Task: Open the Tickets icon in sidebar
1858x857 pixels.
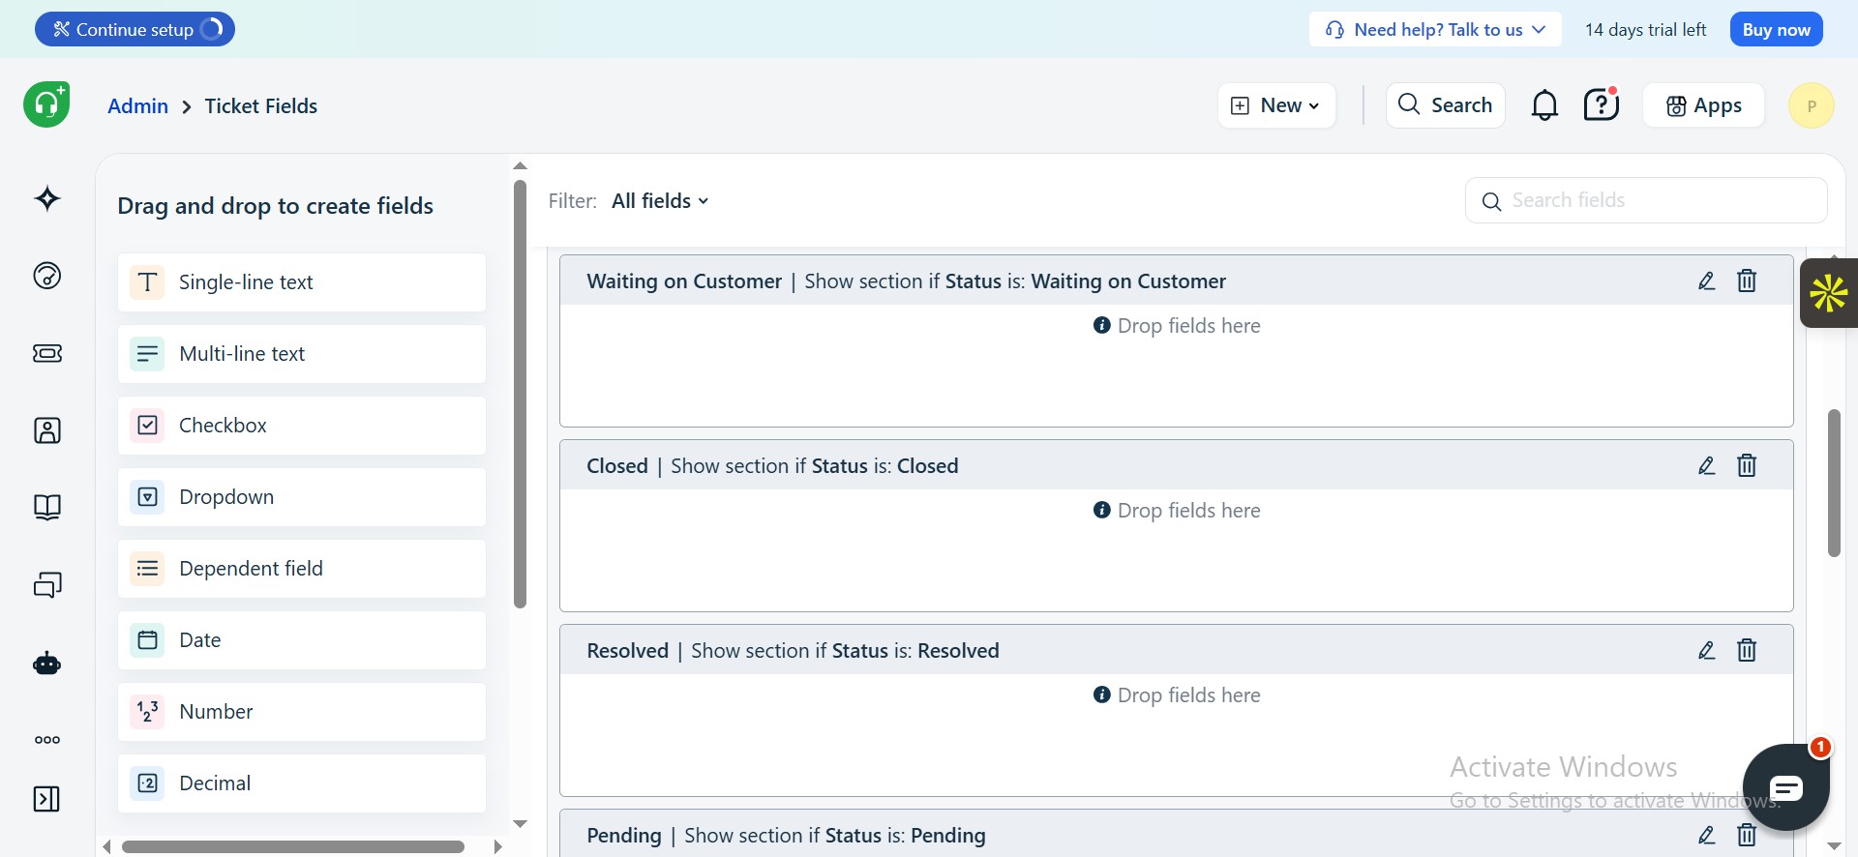Action: (x=47, y=353)
